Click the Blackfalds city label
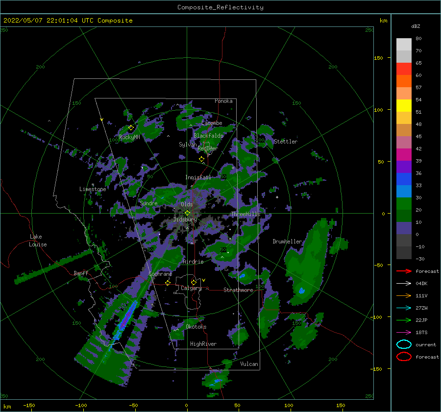This screenshot has height=412, width=441. click(208, 136)
